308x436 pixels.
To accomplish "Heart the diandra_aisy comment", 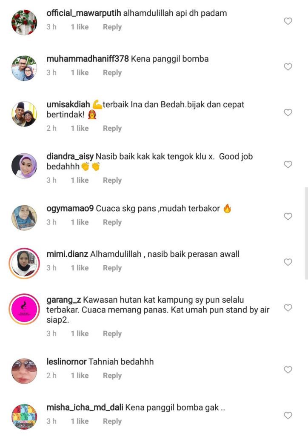I will [x=288, y=164].
